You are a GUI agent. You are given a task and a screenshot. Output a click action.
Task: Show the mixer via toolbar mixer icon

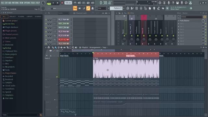[x=141, y=8]
